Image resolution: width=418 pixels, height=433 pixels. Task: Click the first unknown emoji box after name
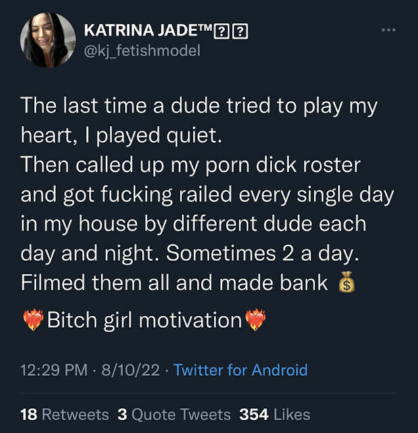pos(223,32)
